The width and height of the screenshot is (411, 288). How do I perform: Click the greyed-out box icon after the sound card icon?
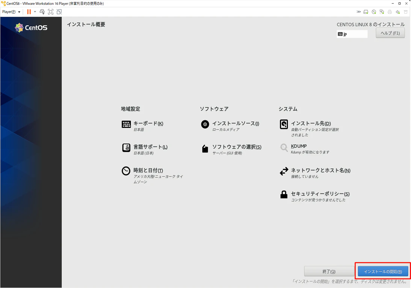pyautogui.click(x=406, y=12)
